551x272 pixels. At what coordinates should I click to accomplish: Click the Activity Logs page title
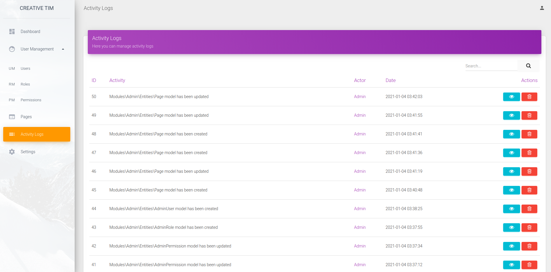(x=98, y=8)
